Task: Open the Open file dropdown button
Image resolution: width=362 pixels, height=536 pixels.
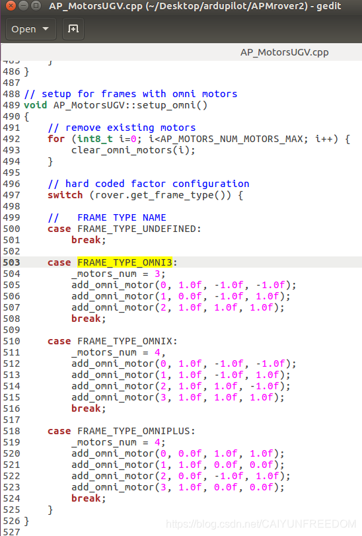Action: click(x=30, y=29)
